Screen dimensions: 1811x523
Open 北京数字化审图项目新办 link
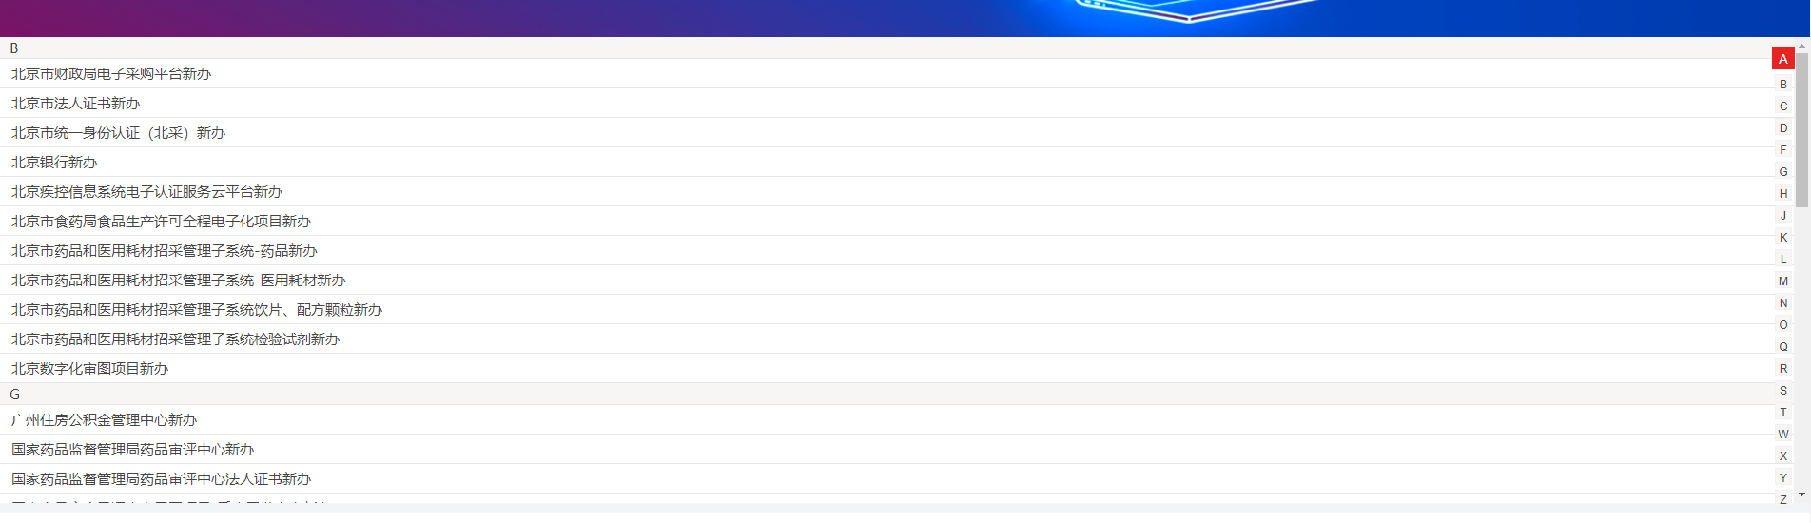coord(89,369)
